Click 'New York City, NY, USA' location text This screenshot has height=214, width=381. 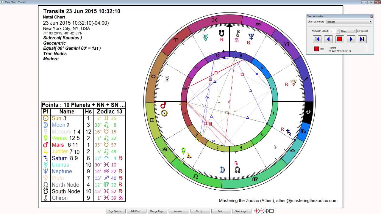(67, 29)
